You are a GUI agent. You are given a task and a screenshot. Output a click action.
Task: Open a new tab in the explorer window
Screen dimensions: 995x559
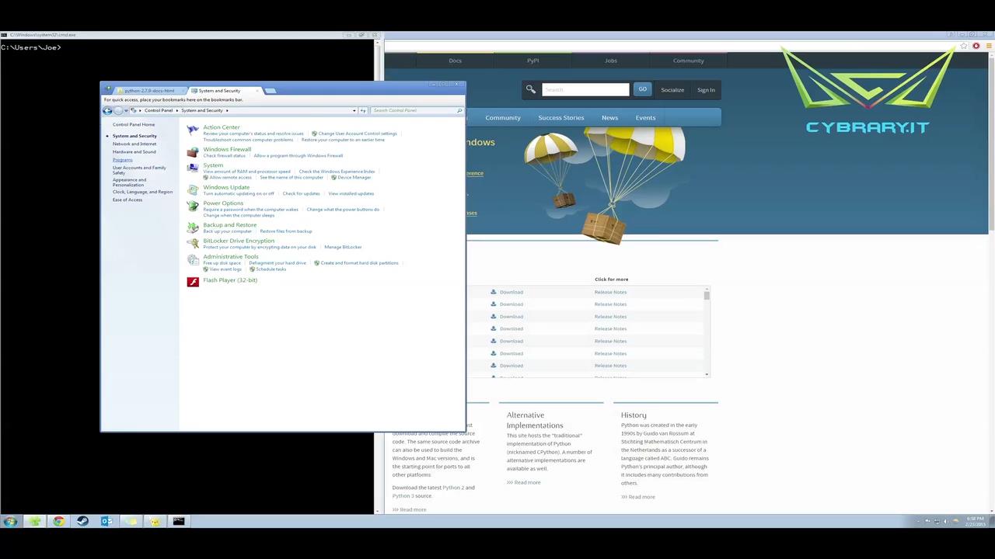(271, 91)
